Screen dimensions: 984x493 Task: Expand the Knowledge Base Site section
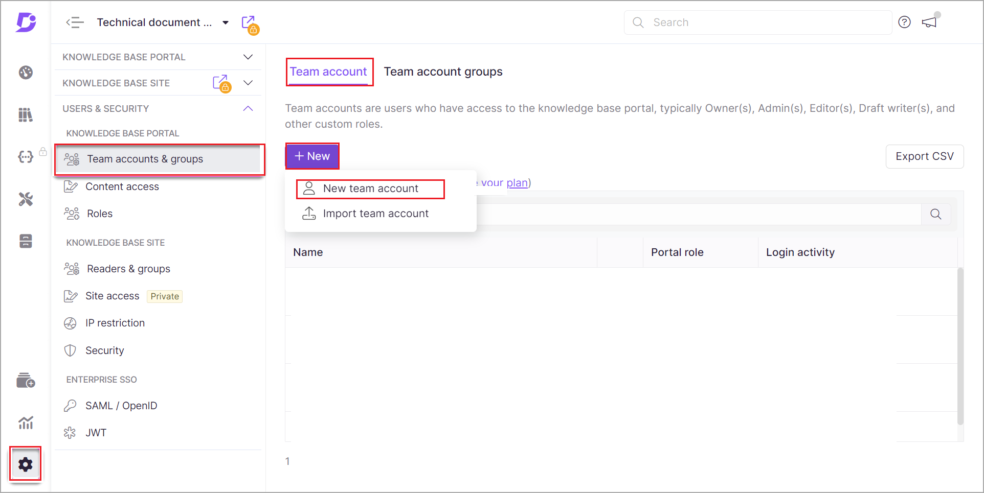pos(248,83)
